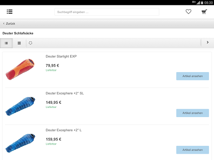214x160 pixels.
Task: Switch to list view layout
Action: (6, 43)
